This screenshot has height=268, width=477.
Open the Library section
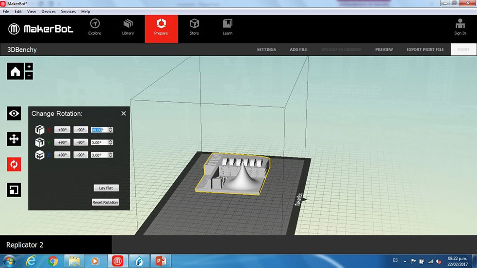(x=128, y=27)
